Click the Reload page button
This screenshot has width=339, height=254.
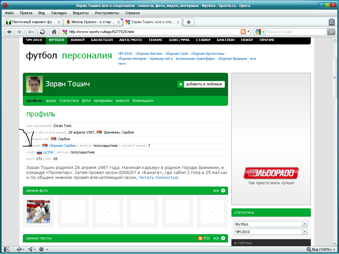[42, 32]
